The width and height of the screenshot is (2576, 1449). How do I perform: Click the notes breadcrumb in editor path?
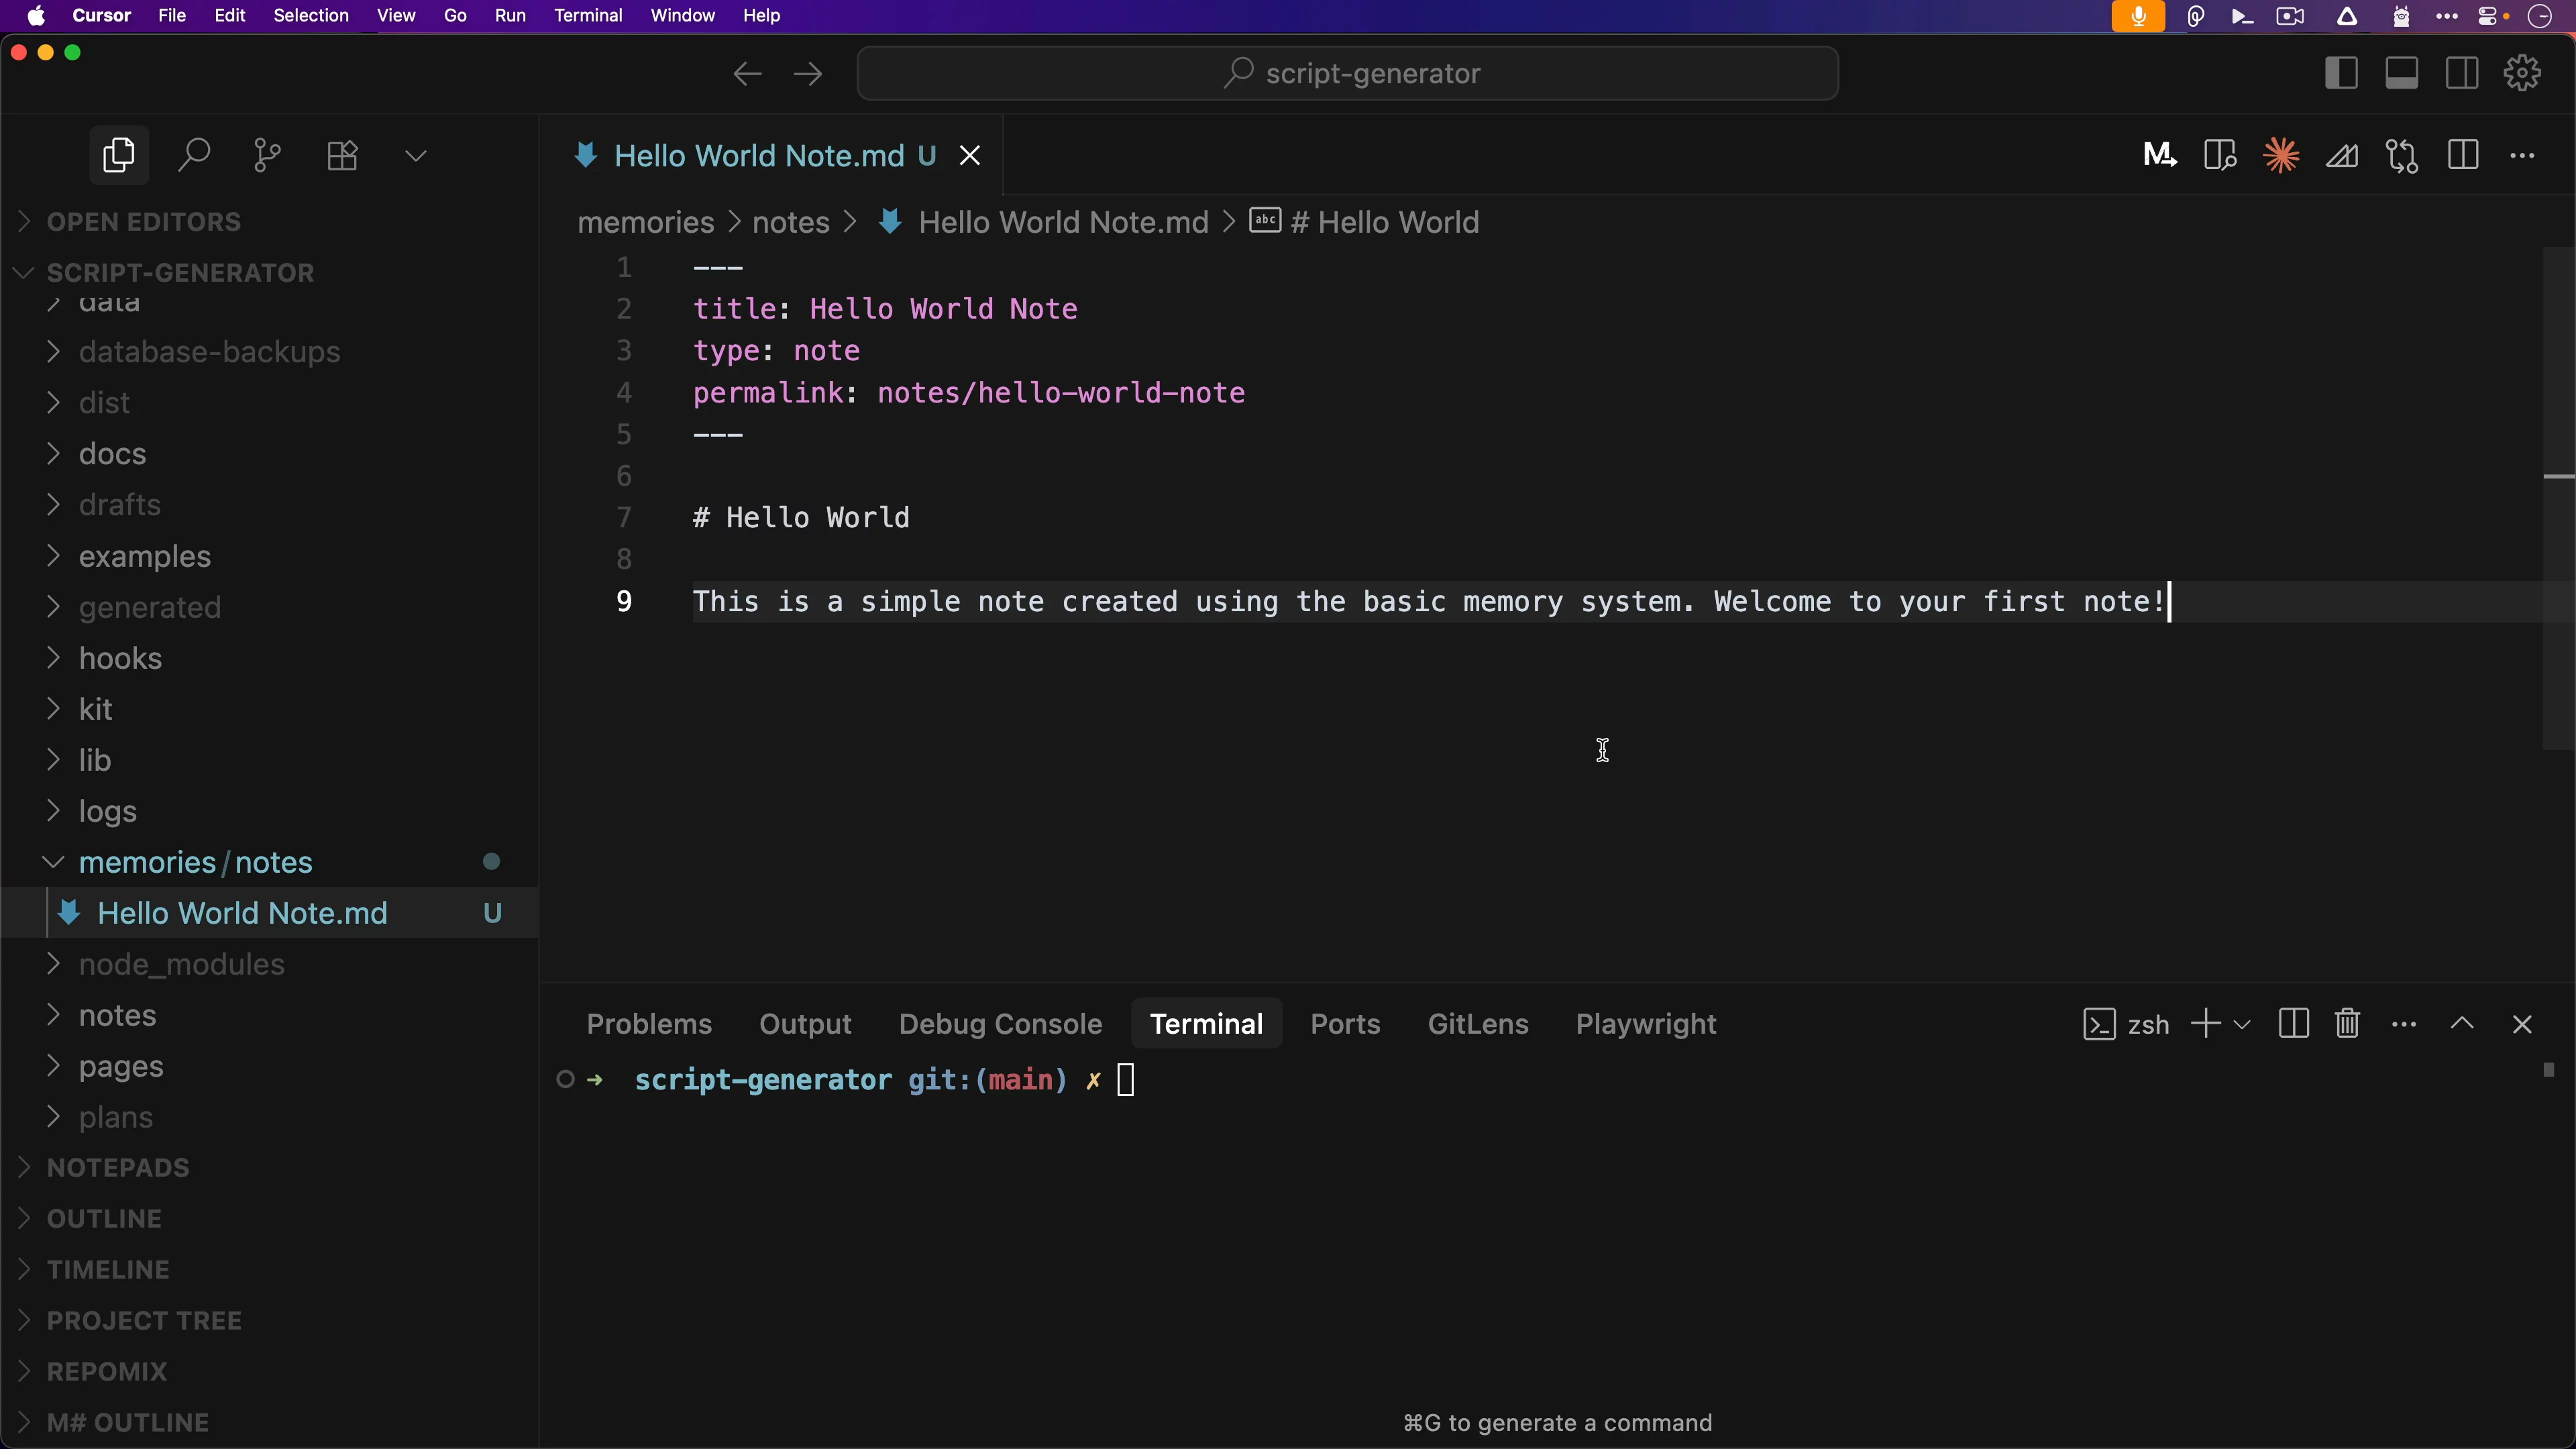(x=790, y=222)
